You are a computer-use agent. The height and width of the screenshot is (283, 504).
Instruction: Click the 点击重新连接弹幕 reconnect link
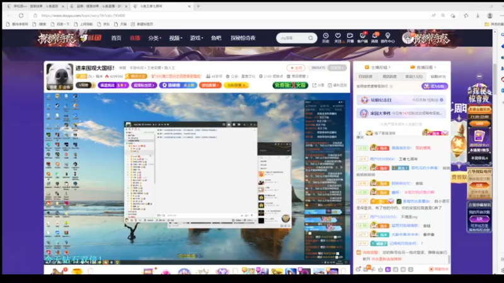coord(386,259)
